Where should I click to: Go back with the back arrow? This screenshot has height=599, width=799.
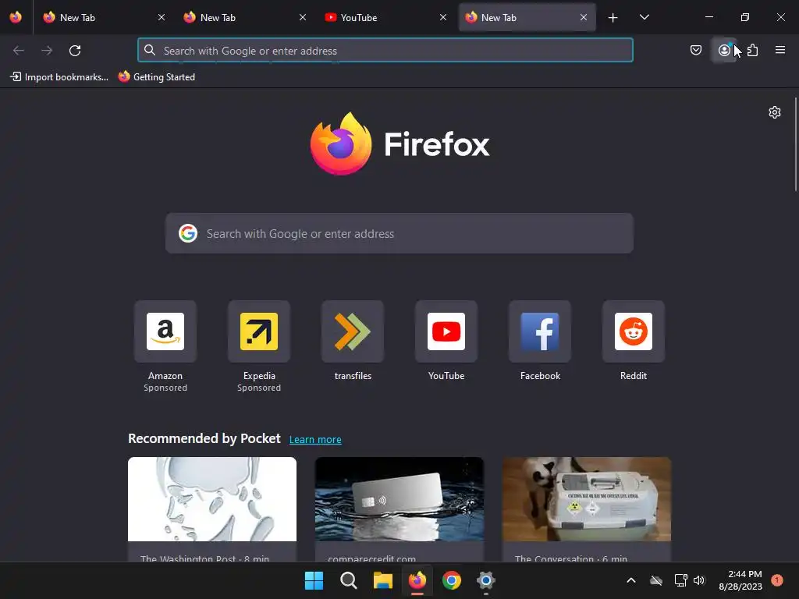tap(19, 51)
